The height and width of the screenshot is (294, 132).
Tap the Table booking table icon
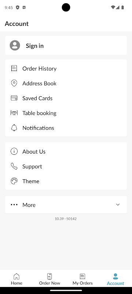click(14, 113)
